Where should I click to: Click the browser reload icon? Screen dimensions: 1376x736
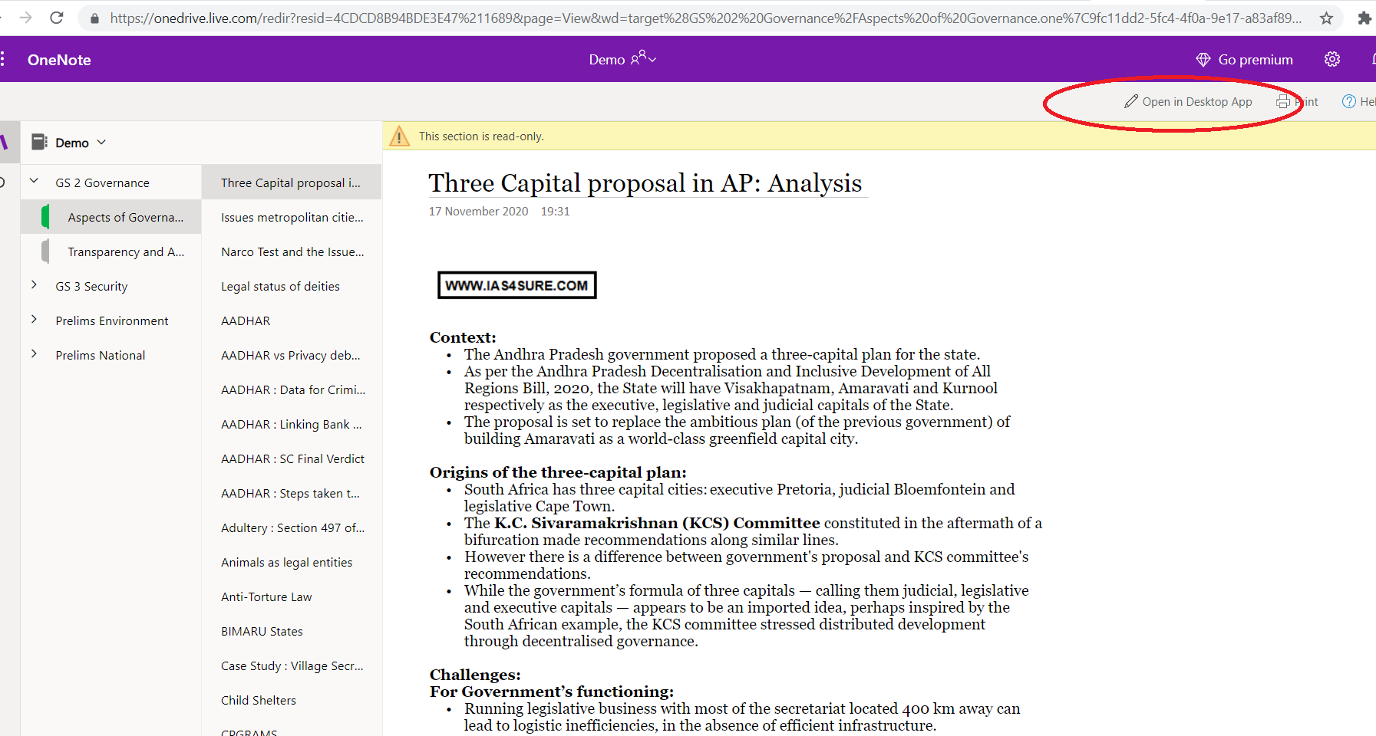point(56,18)
